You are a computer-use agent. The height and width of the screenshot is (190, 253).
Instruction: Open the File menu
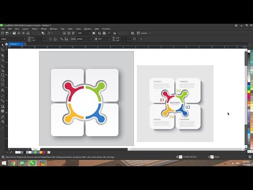3,29
